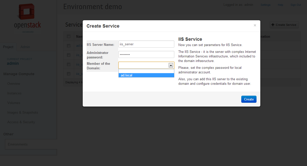Choose the blank domain option

click(146, 71)
